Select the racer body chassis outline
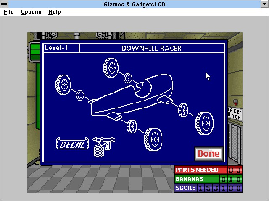Screen dimensions: 269x201 pyautogui.click(x=132, y=97)
